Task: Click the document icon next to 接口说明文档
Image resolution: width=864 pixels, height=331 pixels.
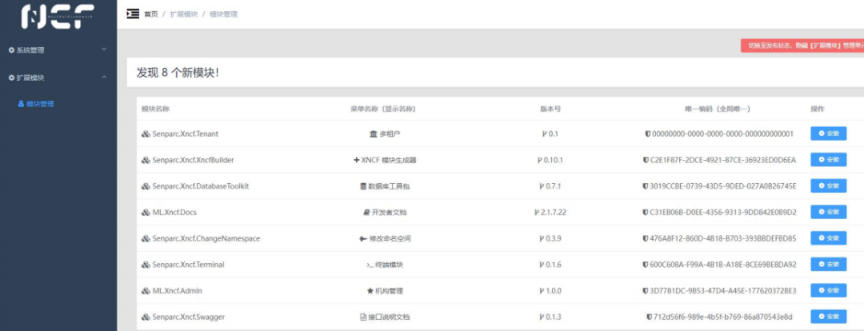Action: point(362,317)
